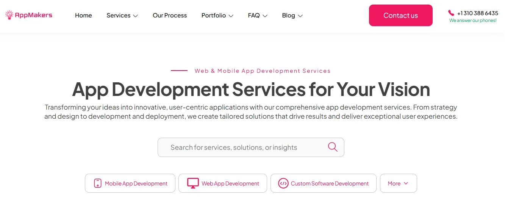
Task: Click the AppMakers lightbulb logo icon
Action: [x=9, y=15]
